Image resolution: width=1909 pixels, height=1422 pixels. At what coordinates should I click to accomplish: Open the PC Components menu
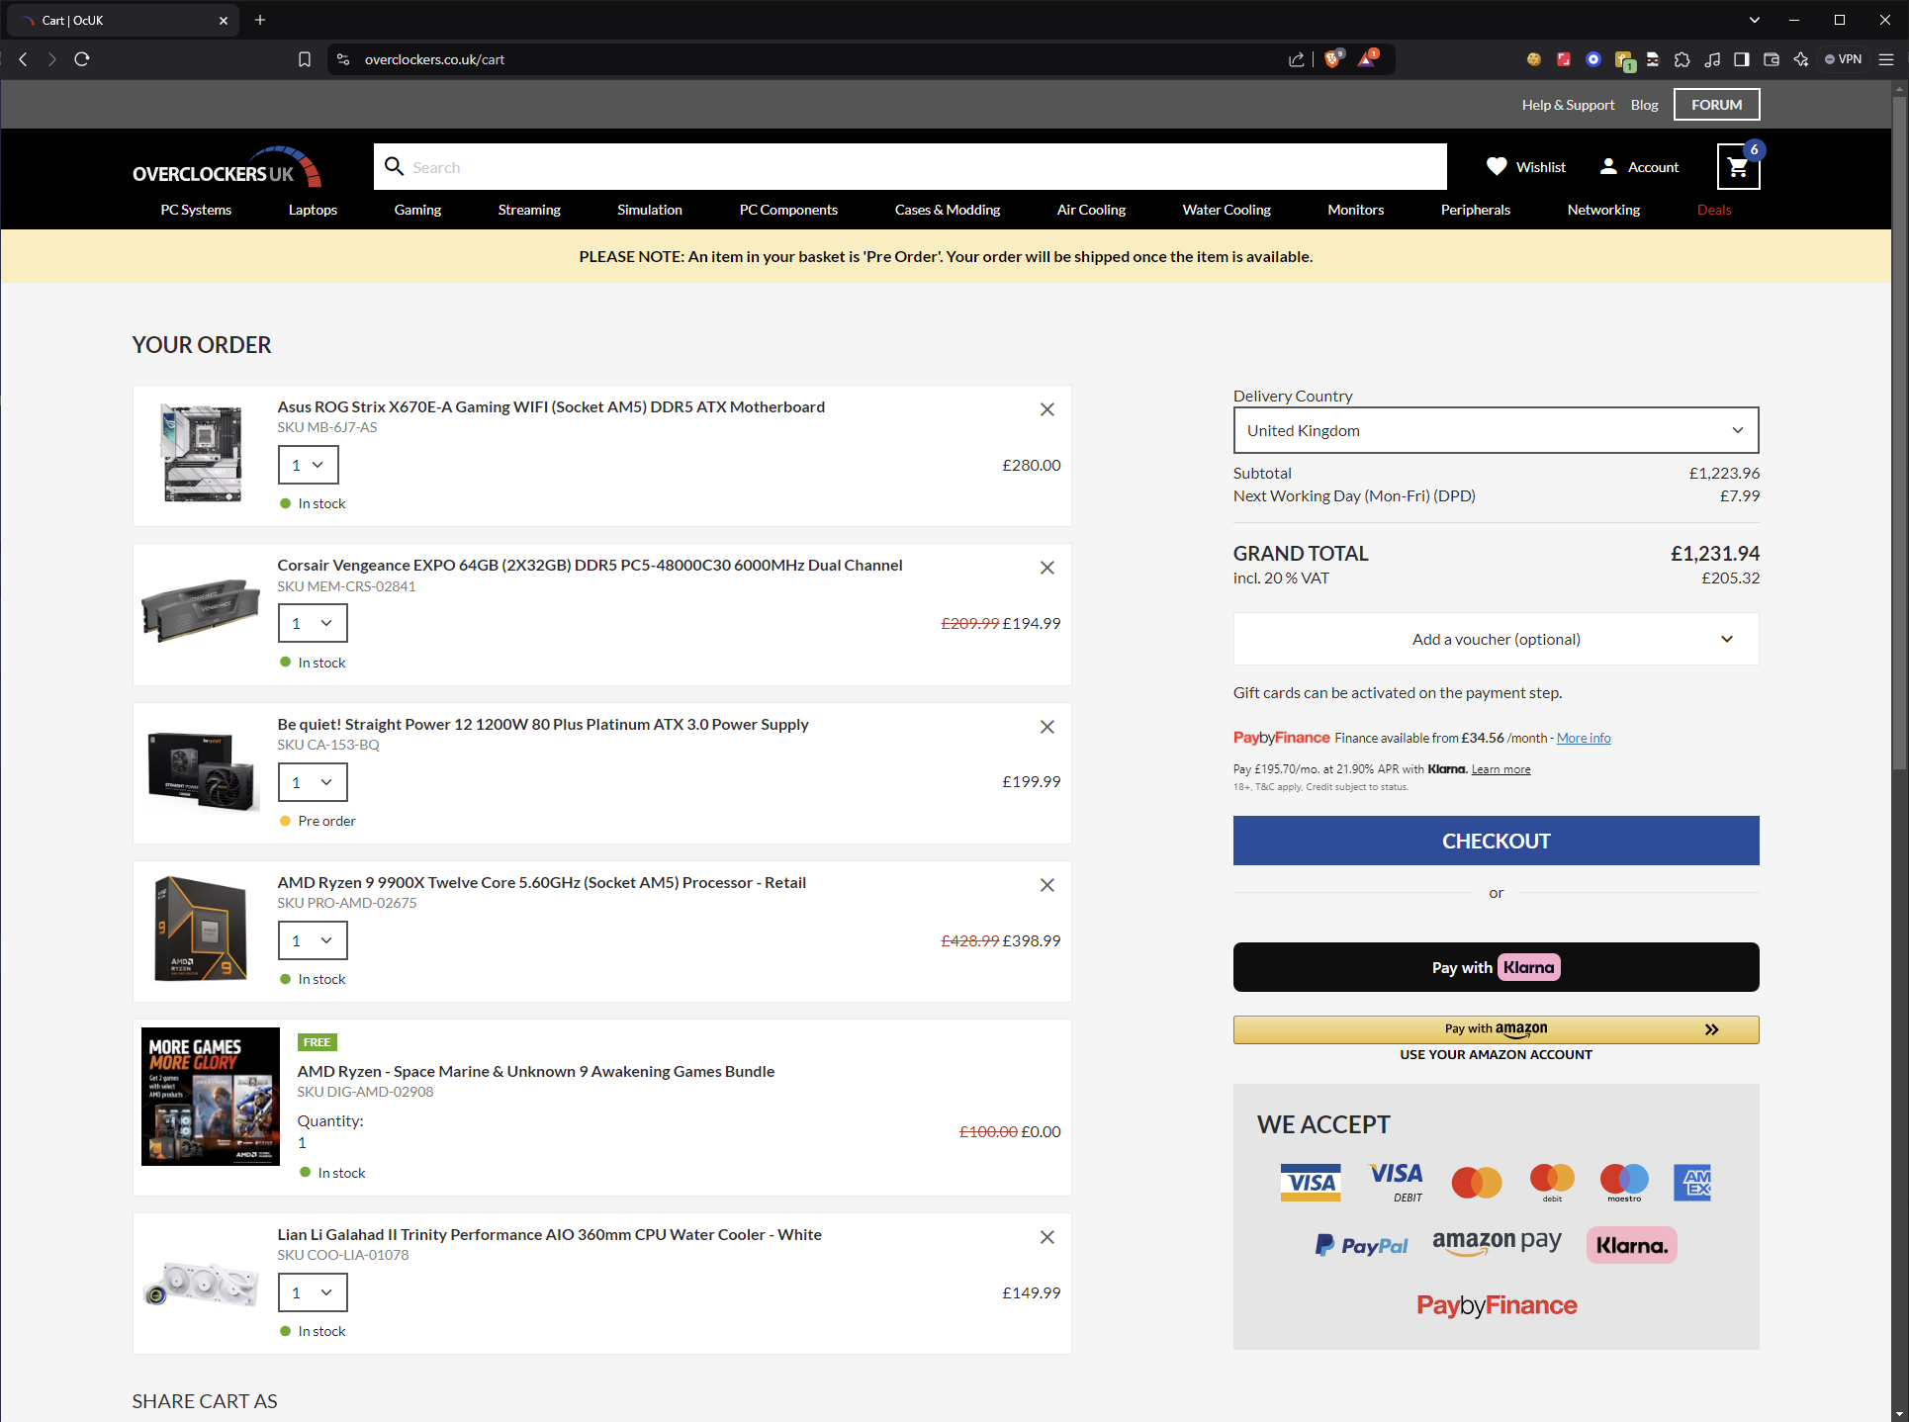(x=788, y=210)
